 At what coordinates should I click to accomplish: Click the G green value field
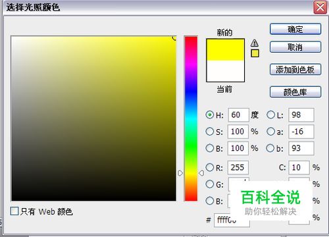239,184
